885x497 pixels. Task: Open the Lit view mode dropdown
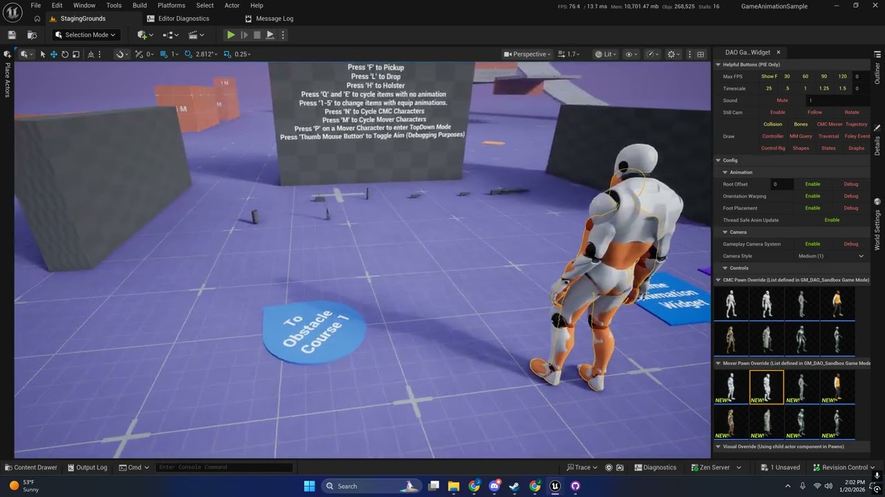tap(606, 54)
